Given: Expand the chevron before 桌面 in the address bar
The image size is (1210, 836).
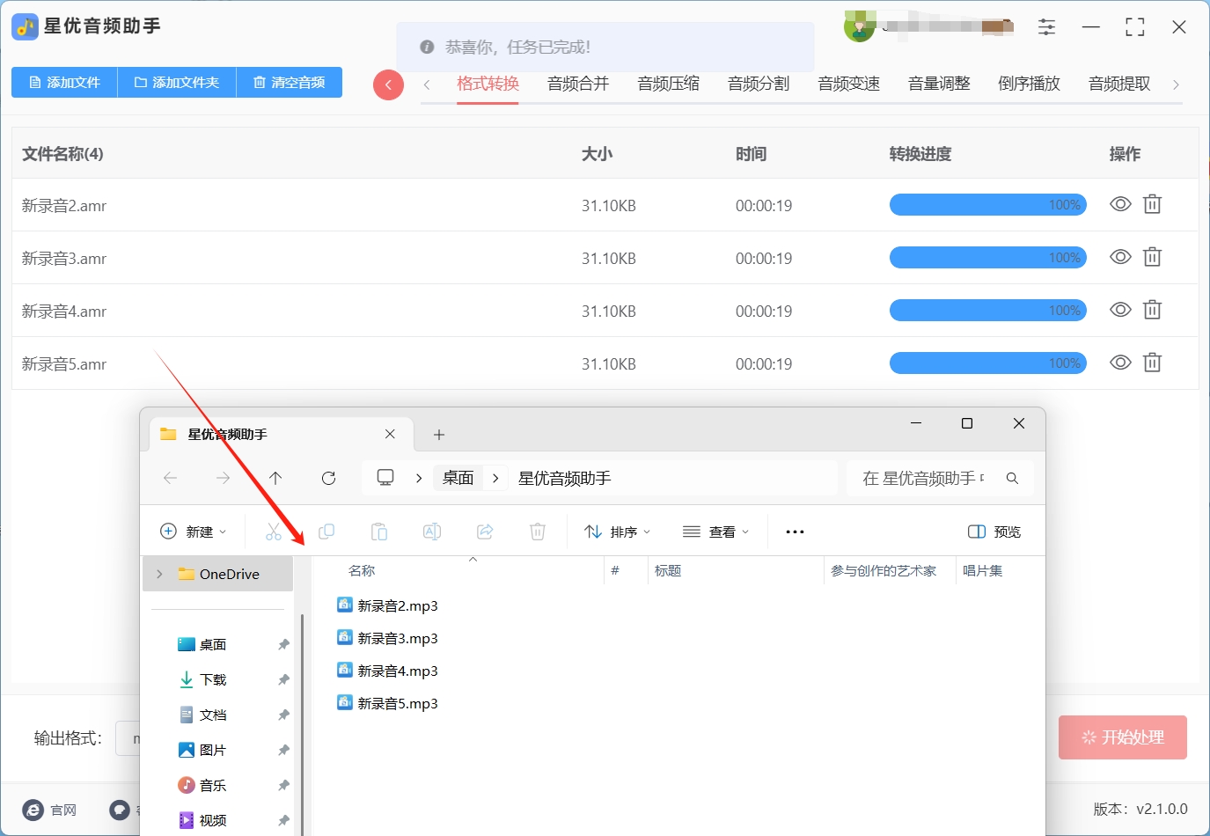Looking at the screenshot, I should tap(419, 478).
